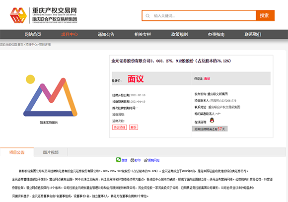Click 首页 in the breadcrumb
The height and width of the screenshot is (202, 288).
[x=20, y=45]
